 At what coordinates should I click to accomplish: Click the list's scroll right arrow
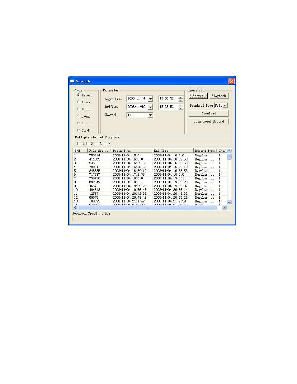224,207
